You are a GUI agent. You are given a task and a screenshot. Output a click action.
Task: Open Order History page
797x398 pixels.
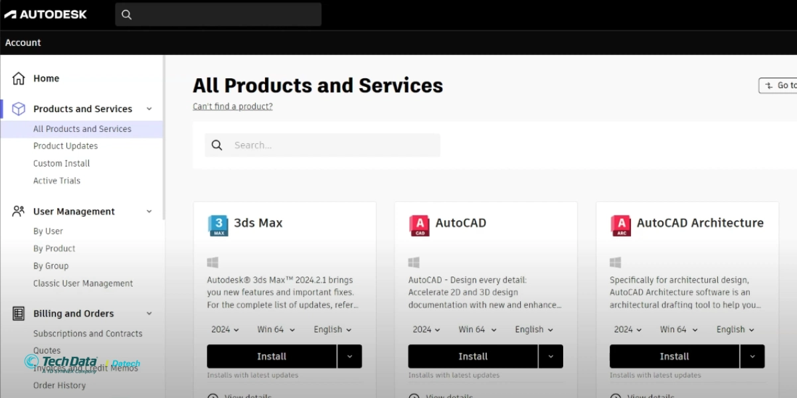point(60,385)
